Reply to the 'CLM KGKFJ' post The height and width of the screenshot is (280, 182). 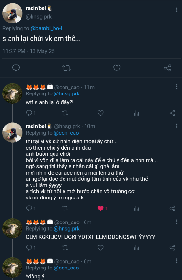29,248
